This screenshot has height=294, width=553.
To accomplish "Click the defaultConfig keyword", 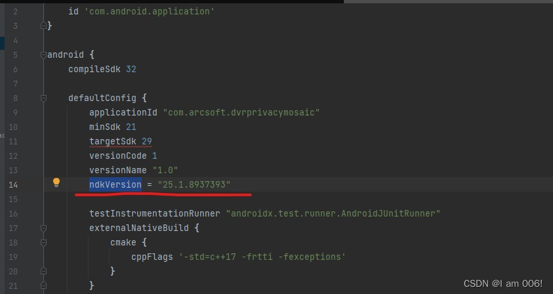I will (x=102, y=98).
